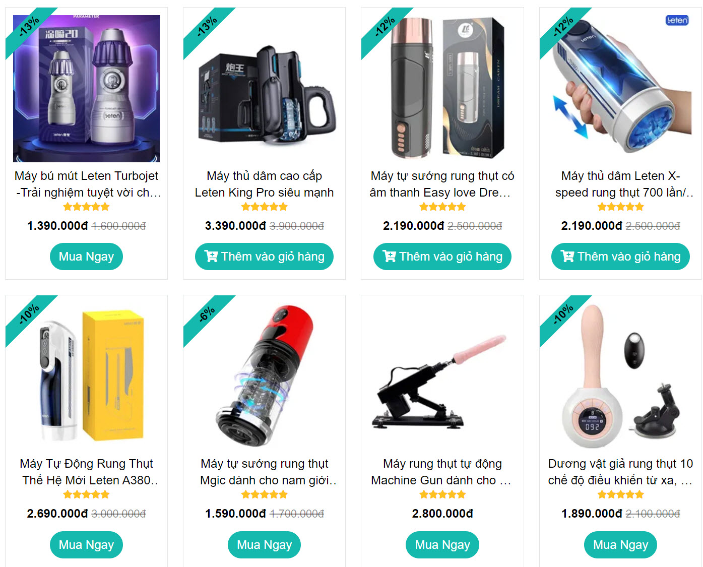Open Leten Turbojet product image
This screenshot has height=567, width=703.
pos(86,89)
